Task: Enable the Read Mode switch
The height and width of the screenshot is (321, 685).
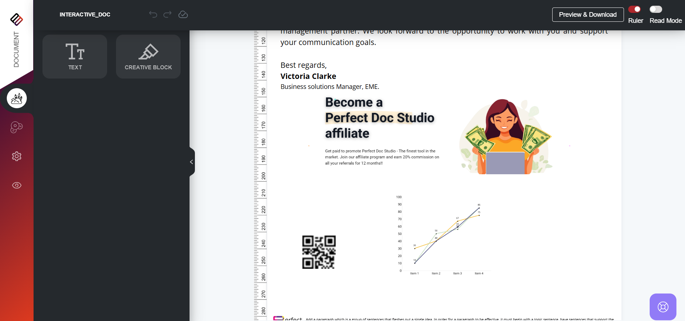Action: click(655, 9)
